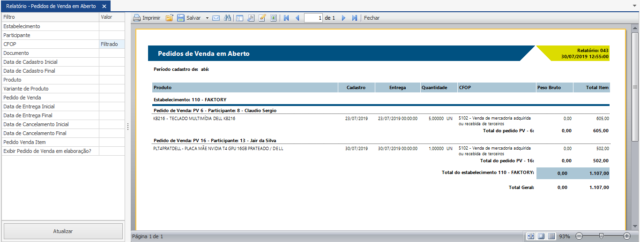Select whole page view mode
The width and height of the screenshot is (640, 242).
541,236
